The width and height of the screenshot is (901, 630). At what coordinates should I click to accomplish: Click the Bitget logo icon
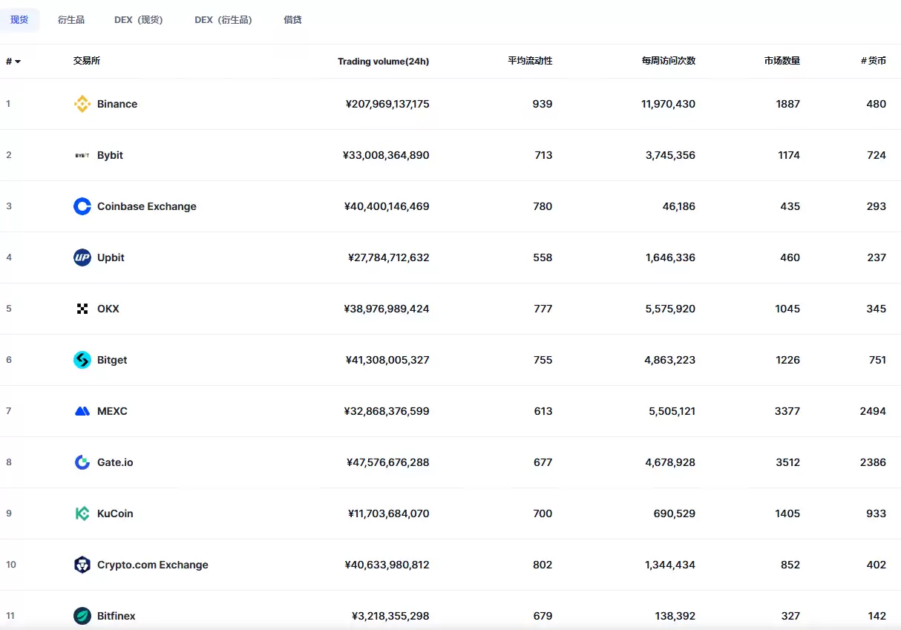pos(82,360)
